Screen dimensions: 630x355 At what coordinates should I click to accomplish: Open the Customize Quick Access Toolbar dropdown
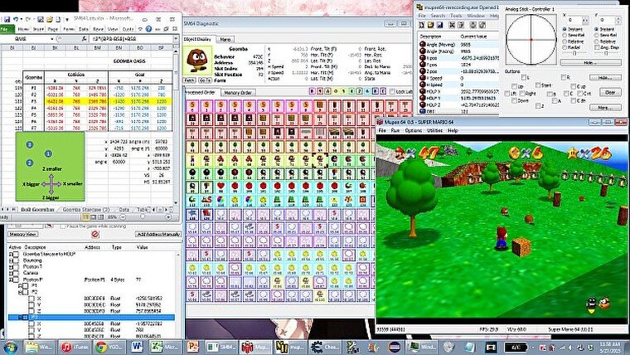pyautogui.click(x=67, y=19)
